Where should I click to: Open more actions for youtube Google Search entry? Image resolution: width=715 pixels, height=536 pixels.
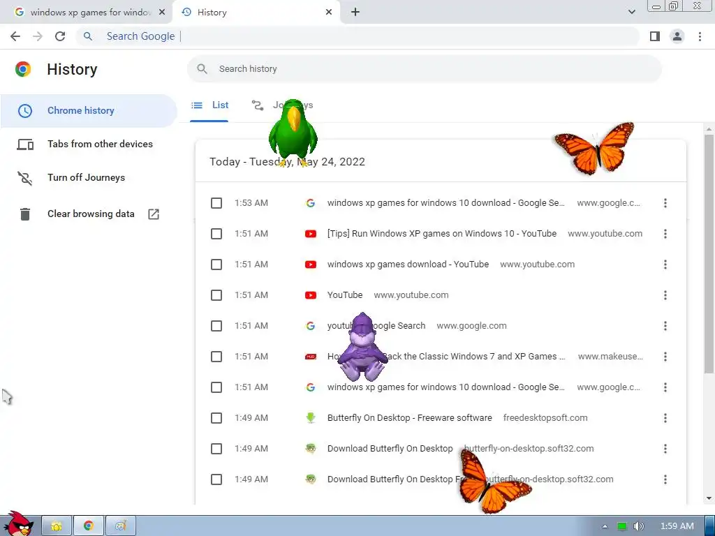(665, 326)
